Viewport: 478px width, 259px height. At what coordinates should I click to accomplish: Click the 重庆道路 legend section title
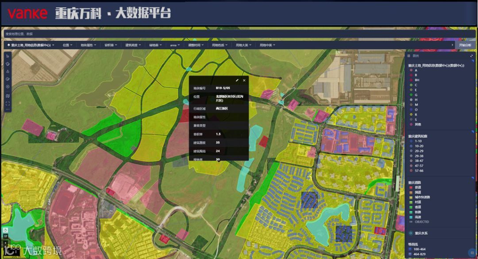click(415, 183)
